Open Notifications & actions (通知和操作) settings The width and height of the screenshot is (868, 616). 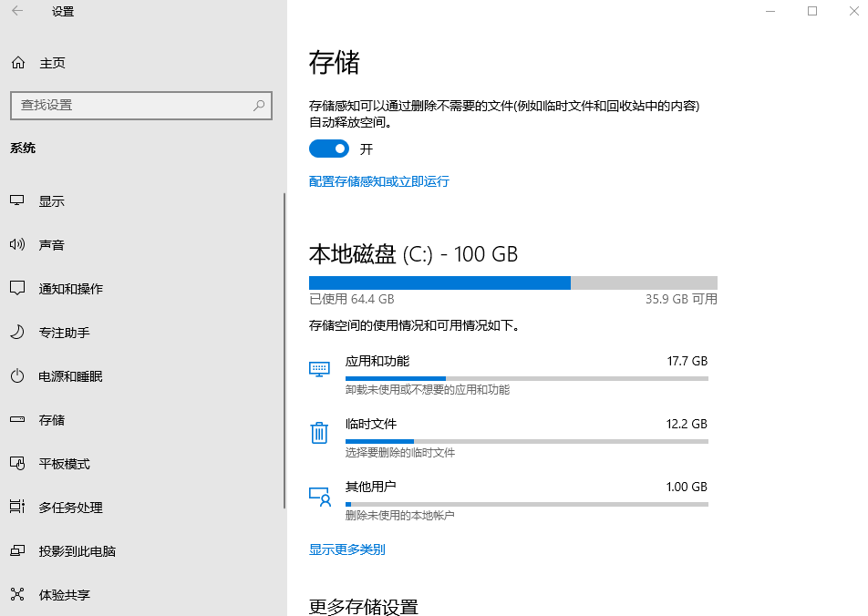[x=70, y=289]
